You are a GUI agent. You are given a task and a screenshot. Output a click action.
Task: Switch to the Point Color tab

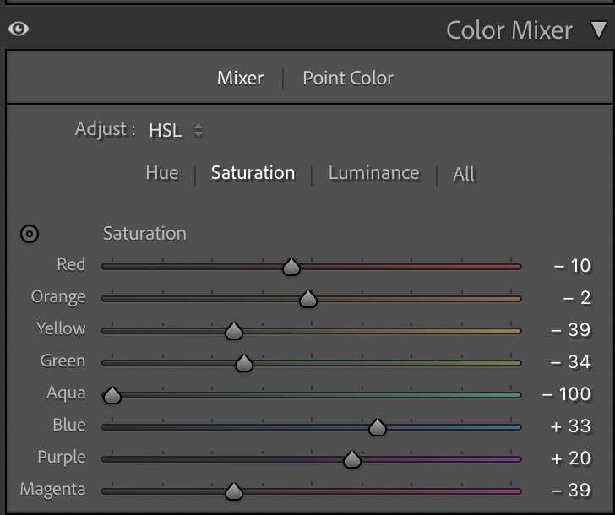coord(348,78)
